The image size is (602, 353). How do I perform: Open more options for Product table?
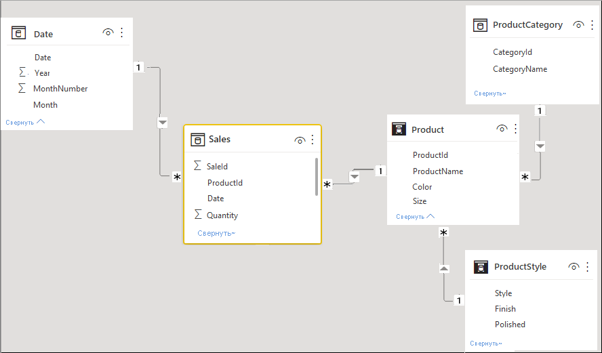[515, 129]
